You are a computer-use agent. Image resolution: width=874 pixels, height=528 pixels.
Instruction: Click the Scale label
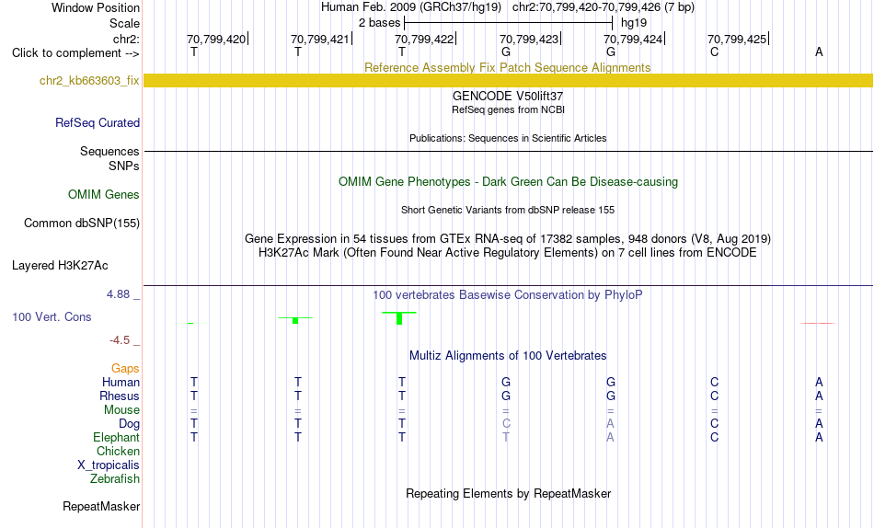pyautogui.click(x=124, y=23)
